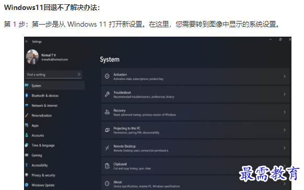Open Remote Desktop settings row
The height and width of the screenshot is (190, 304).
tap(195, 148)
